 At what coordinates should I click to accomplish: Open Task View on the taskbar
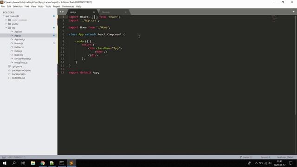tap(23, 163)
